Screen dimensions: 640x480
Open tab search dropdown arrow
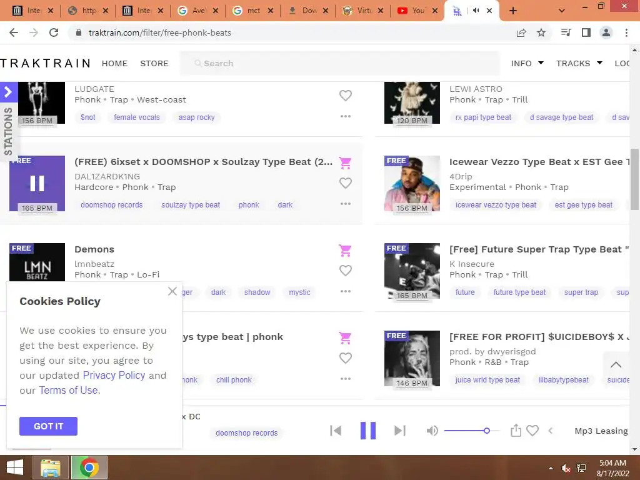click(x=562, y=11)
